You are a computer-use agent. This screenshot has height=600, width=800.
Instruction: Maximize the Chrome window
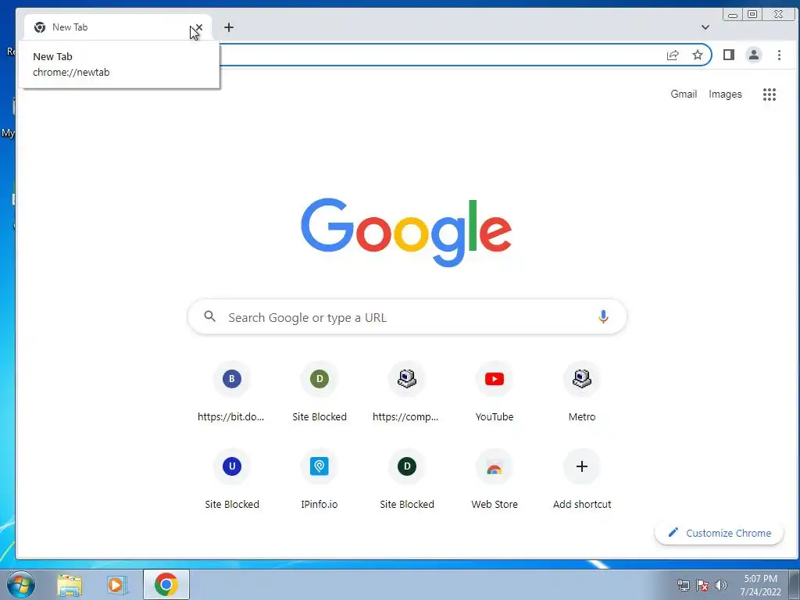tap(752, 14)
